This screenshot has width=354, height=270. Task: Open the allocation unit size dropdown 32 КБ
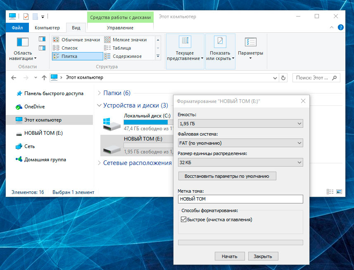pos(240,162)
